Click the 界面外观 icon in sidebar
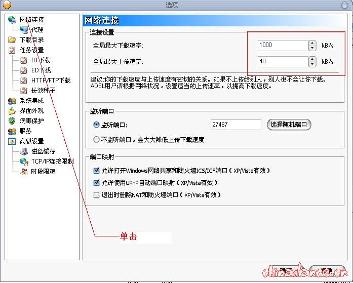 point(12,111)
